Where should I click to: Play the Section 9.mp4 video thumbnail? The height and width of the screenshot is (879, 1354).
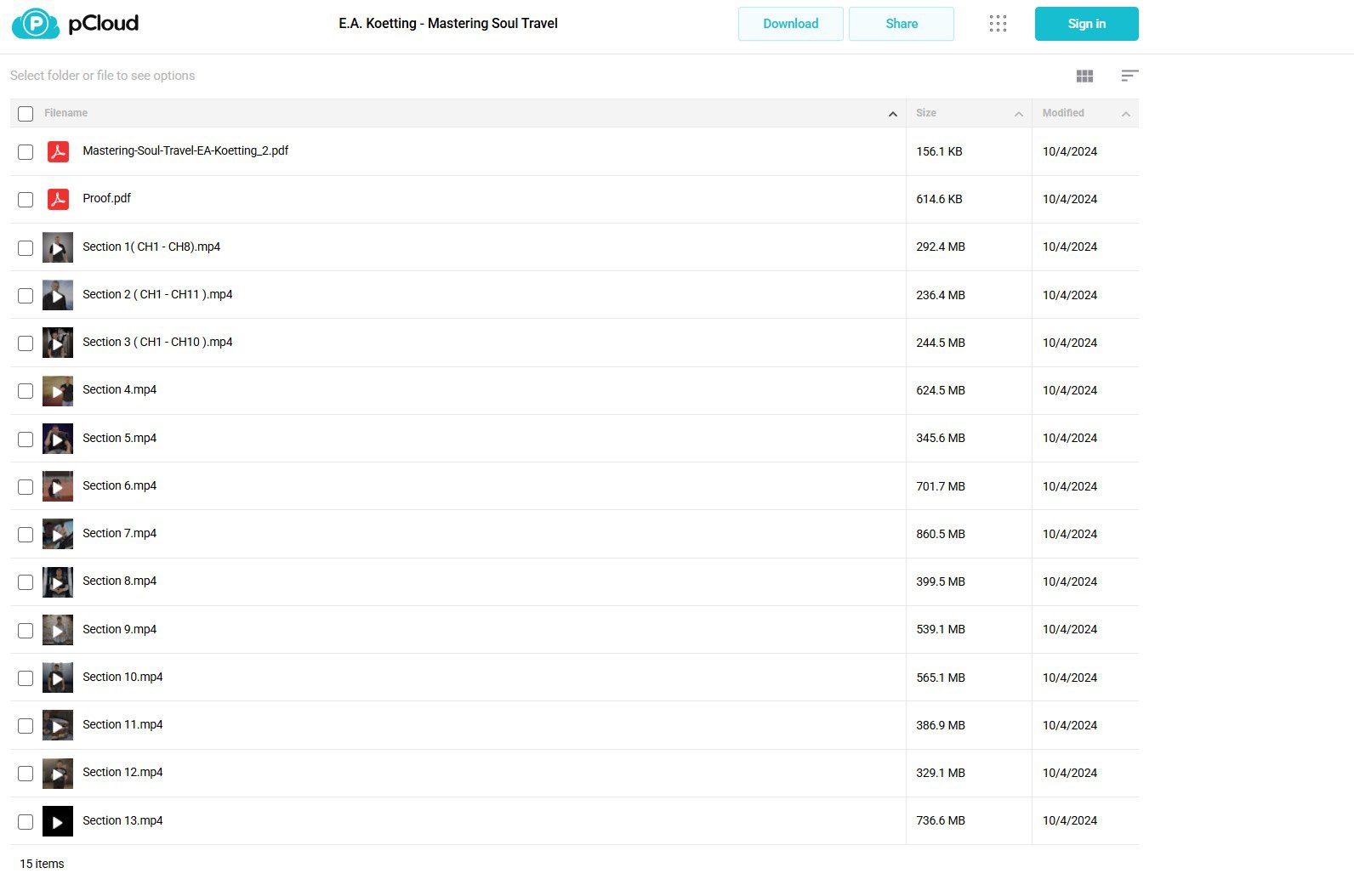click(x=58, y=630)
